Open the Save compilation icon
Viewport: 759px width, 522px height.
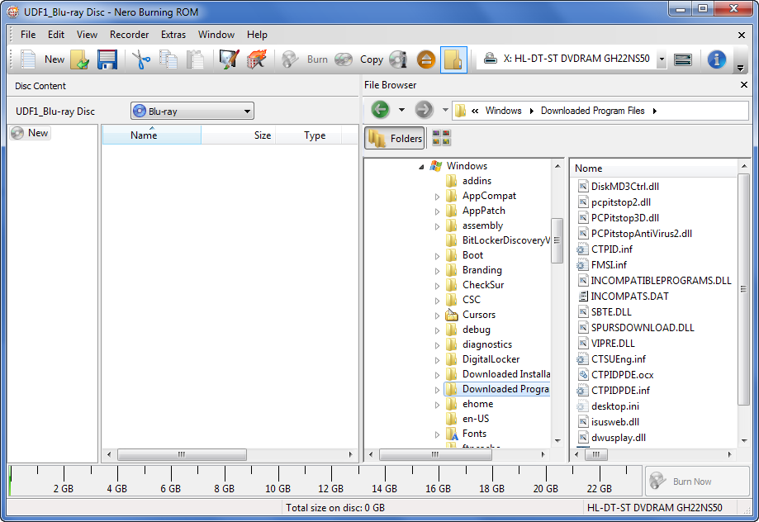click(x=107, y=59)
